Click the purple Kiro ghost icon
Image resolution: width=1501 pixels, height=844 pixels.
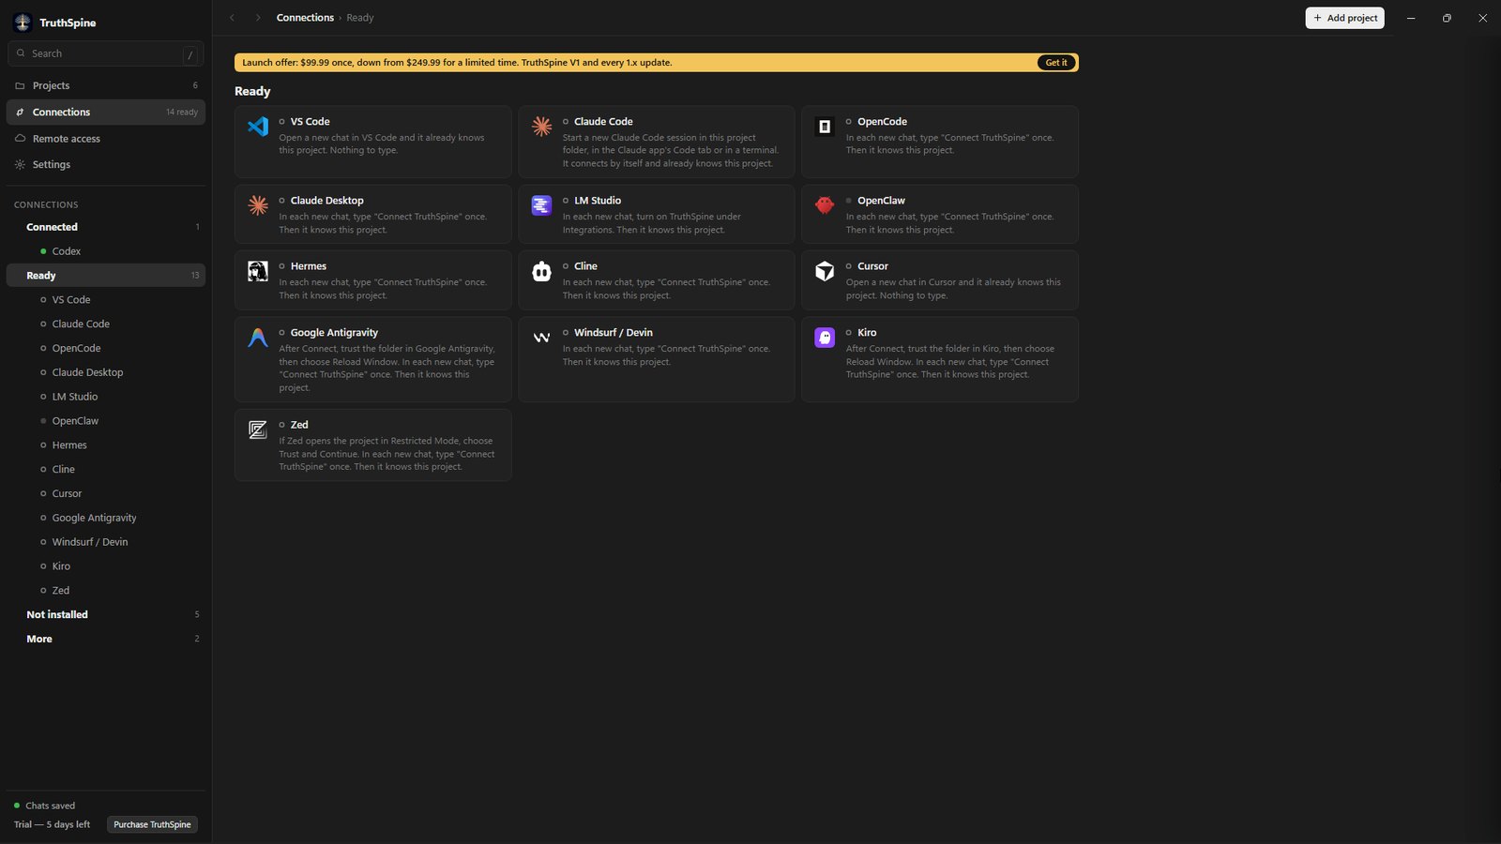point(825,338)
